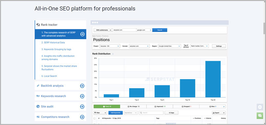Screen dimensions: 266x125
Task: Select the New tab
Action: point(212,107)
